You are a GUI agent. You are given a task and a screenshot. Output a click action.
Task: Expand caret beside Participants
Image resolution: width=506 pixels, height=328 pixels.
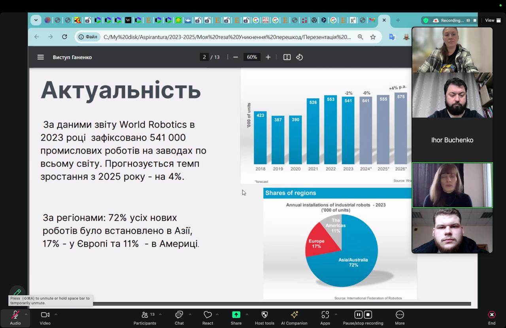(160, 315)
